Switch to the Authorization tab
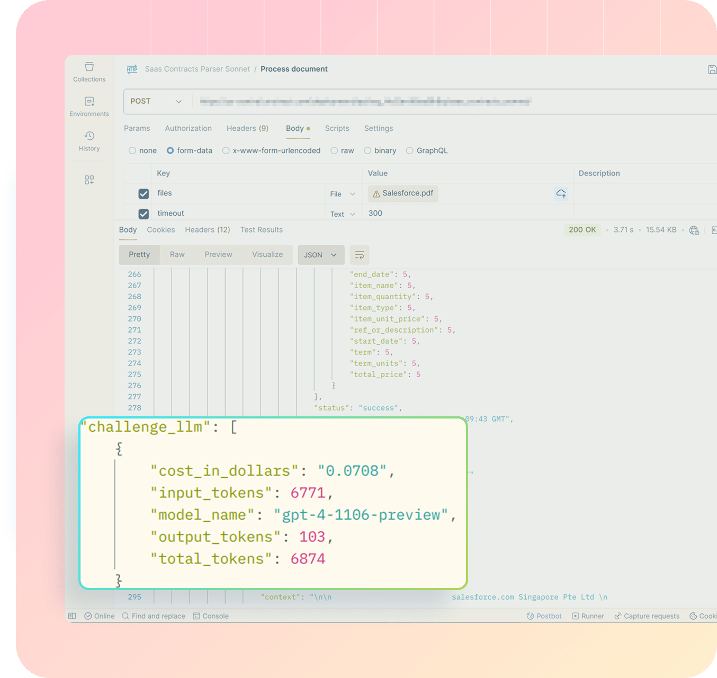 188,128
